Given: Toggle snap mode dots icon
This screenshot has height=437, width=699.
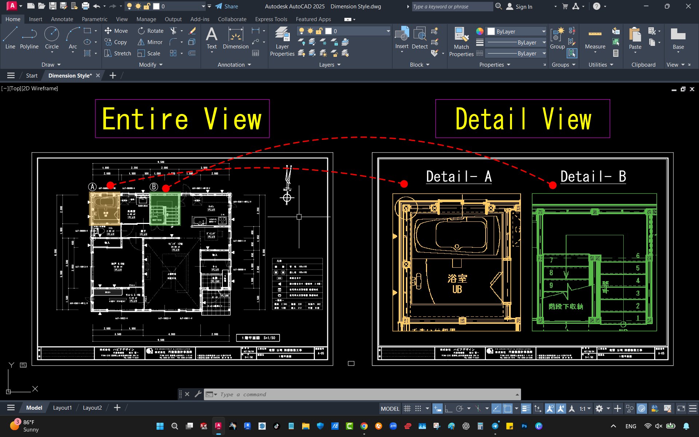Looking at the screenshot, I should click(x=418, y=409).
